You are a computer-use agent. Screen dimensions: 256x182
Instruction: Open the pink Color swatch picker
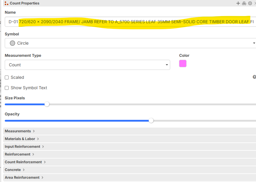(x=183, y=63)
